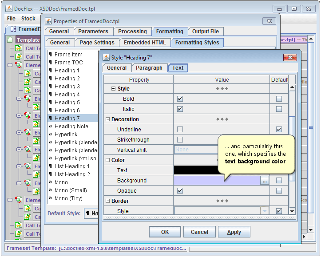Click the character style icon beside Mono
This screenshot has width=321, height=257.
[50, 182]
